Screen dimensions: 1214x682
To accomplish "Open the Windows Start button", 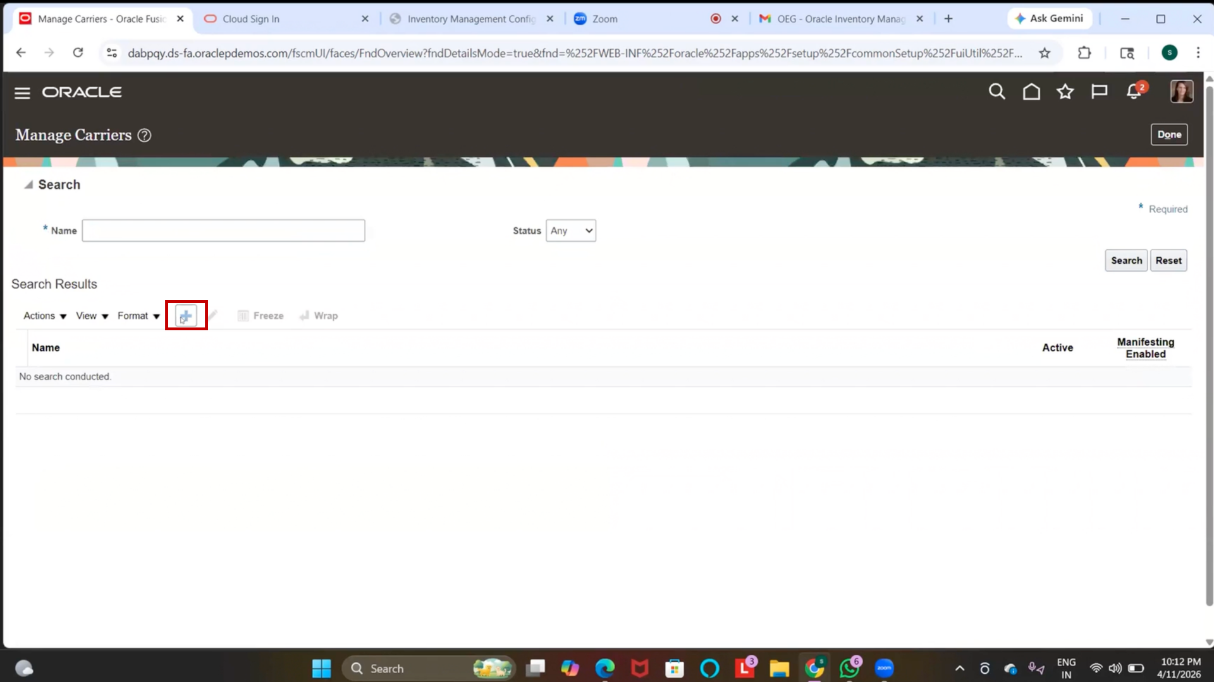I will [x=321, y=668].
